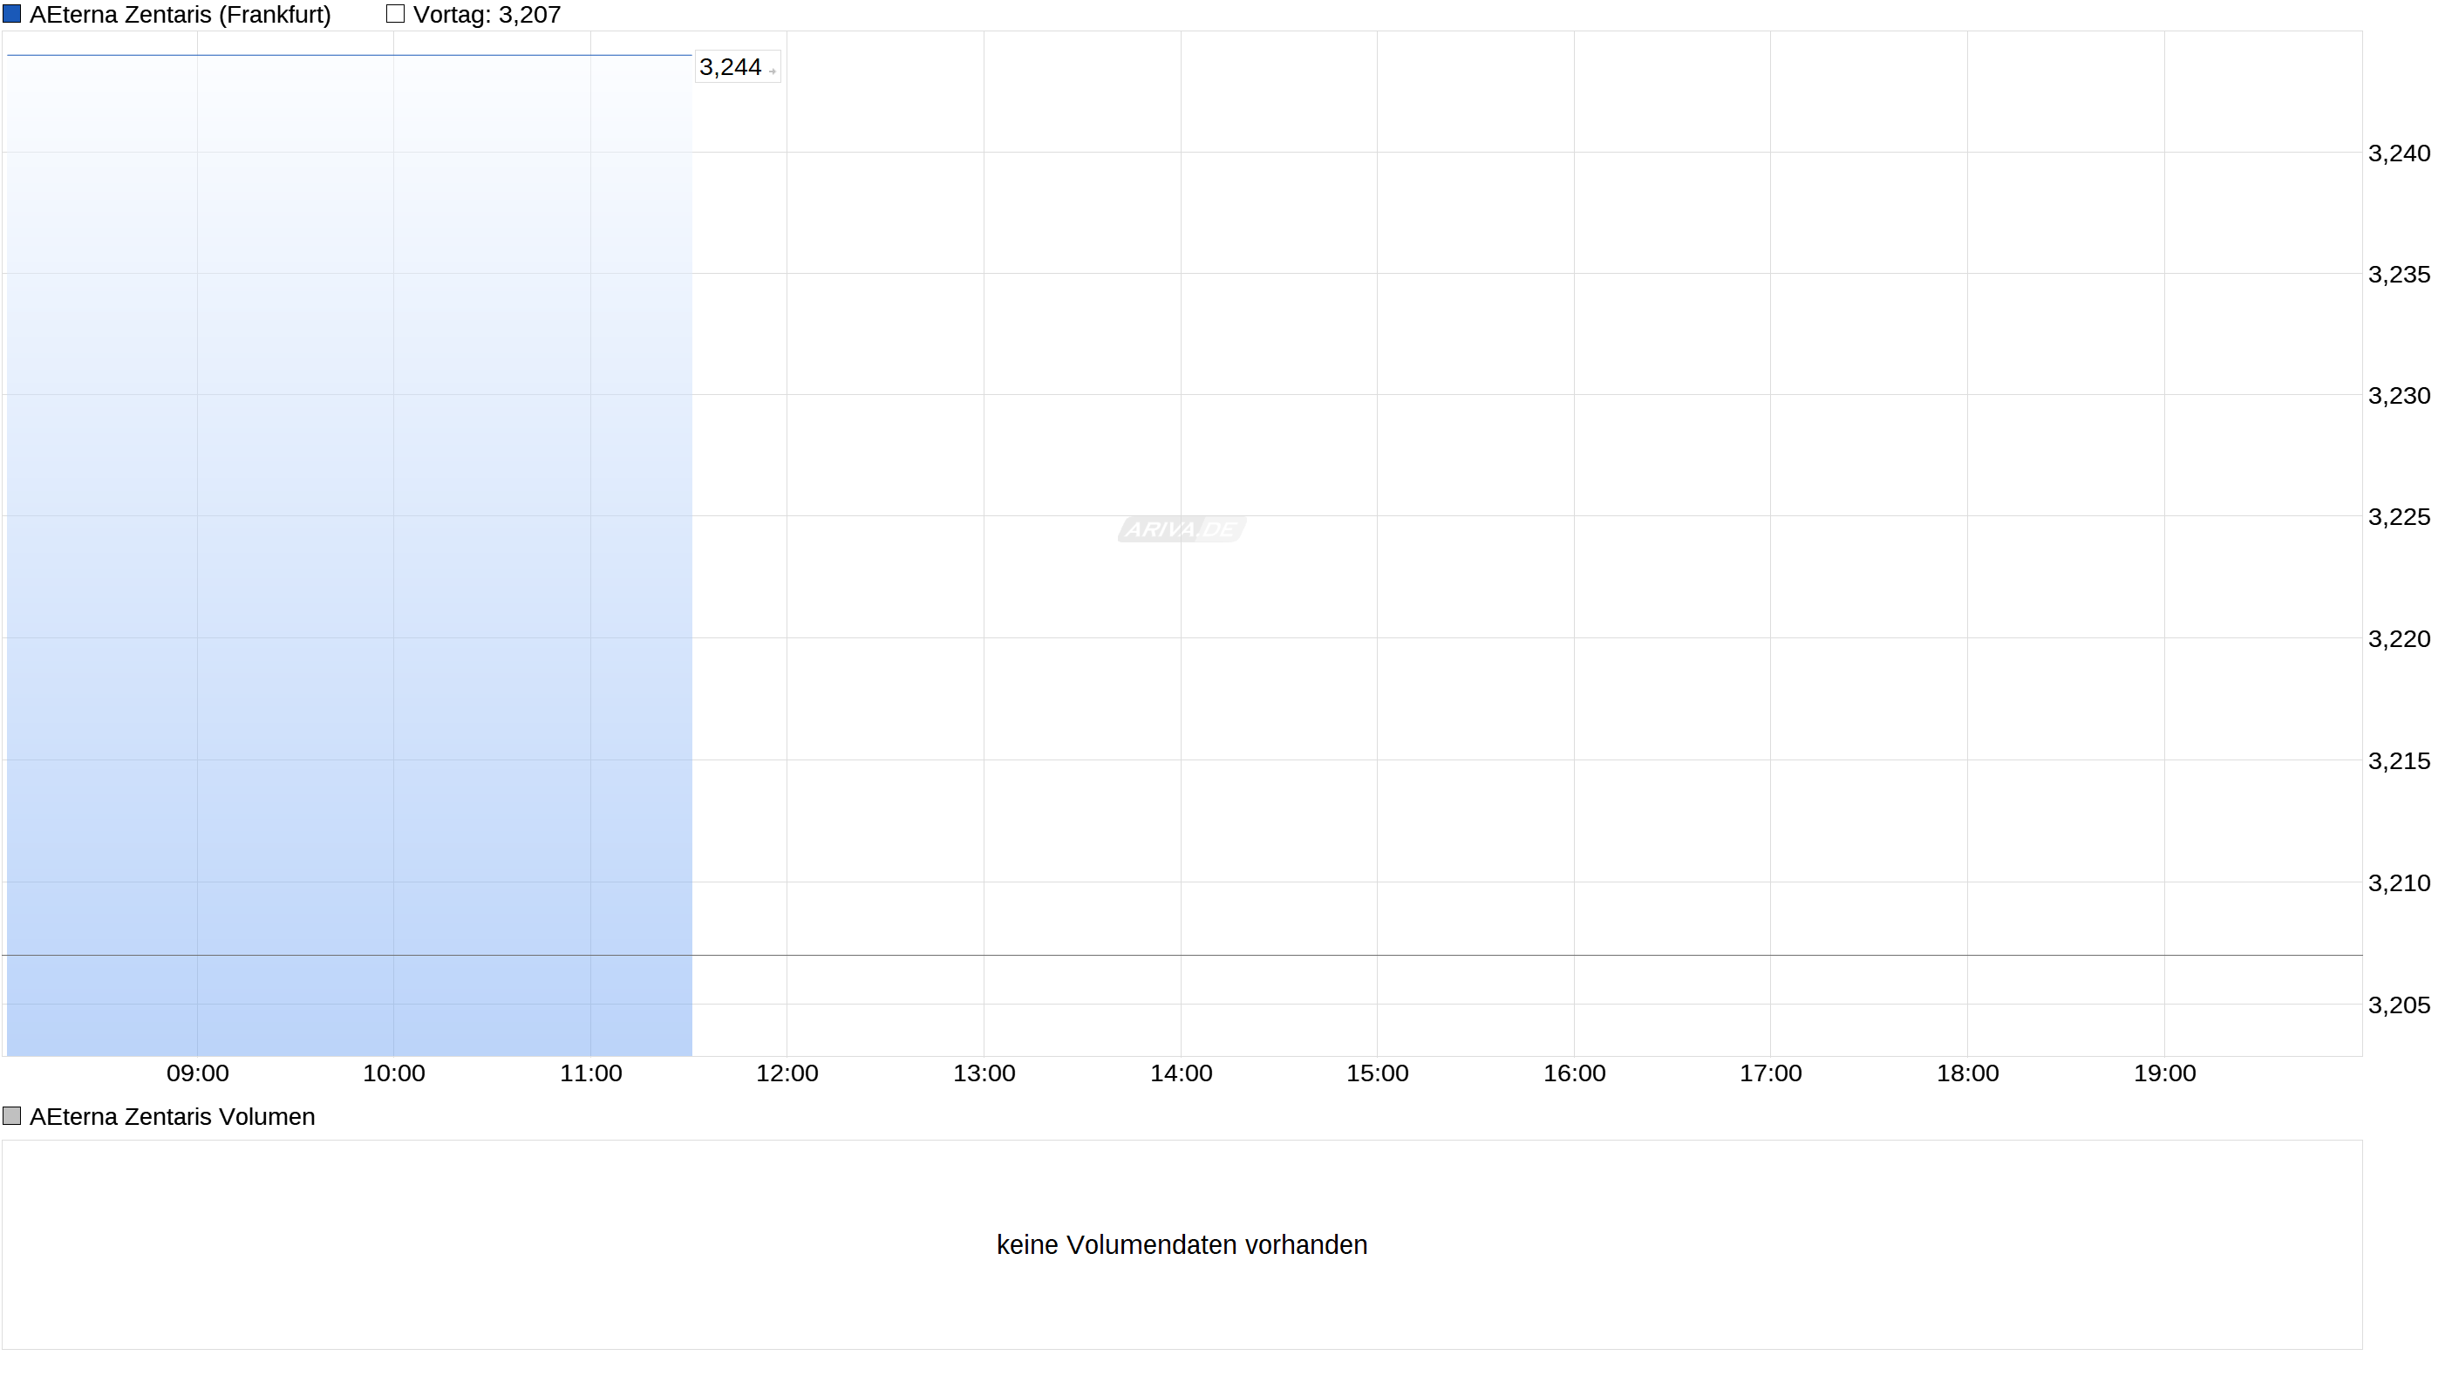This screenshot has height=1376, width=2459.
Task: Click the 3,244 current price label
Action: (729, 67)
